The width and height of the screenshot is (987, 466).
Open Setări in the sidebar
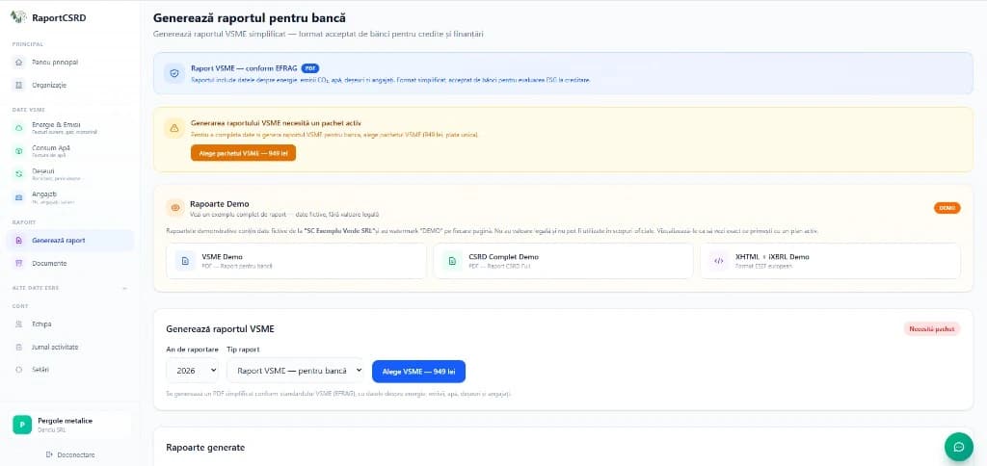40,370
